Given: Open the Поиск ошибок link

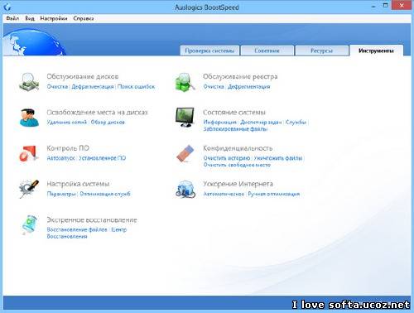Looking at the screenshot, I should tap(136, 87).
